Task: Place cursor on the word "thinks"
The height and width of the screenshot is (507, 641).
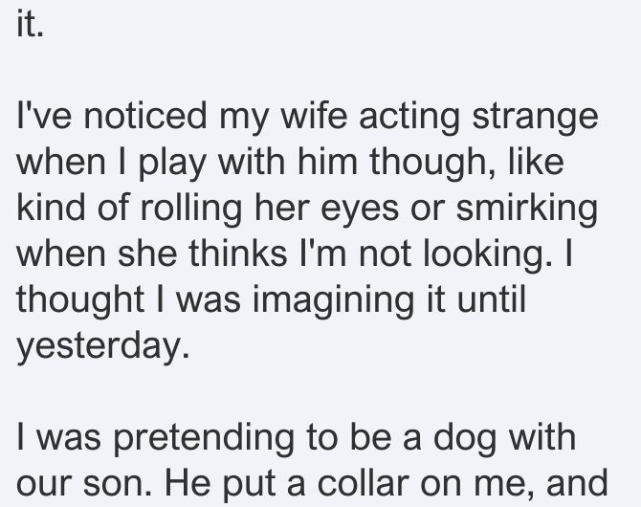Action: point(237,253)
